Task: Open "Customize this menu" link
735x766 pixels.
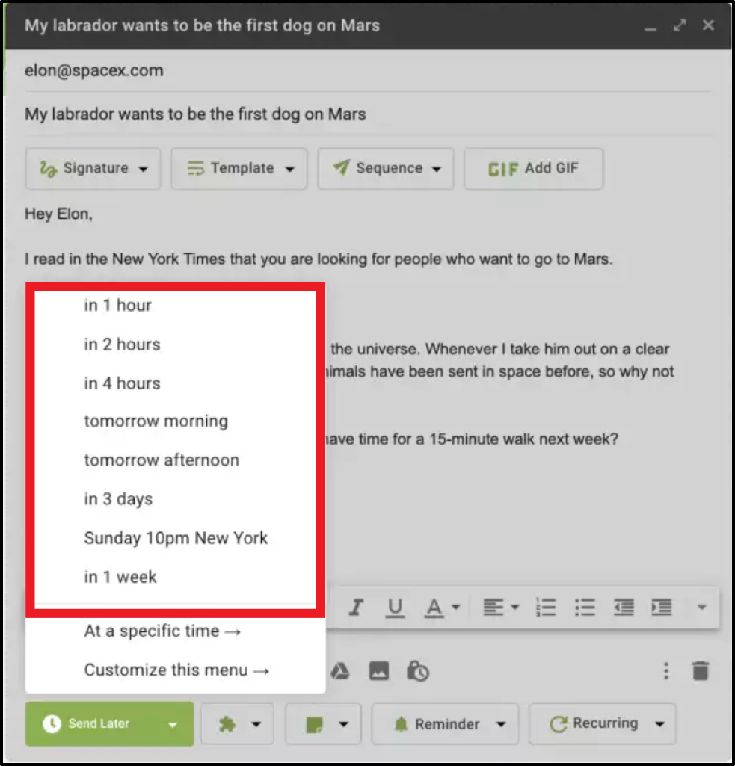Action: pyautogui.click(x=176, y=670)
